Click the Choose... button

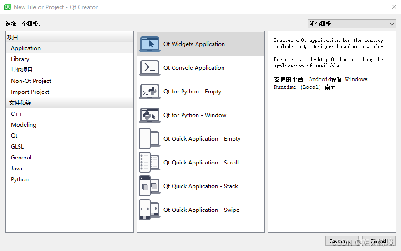[x=342, y=241]
